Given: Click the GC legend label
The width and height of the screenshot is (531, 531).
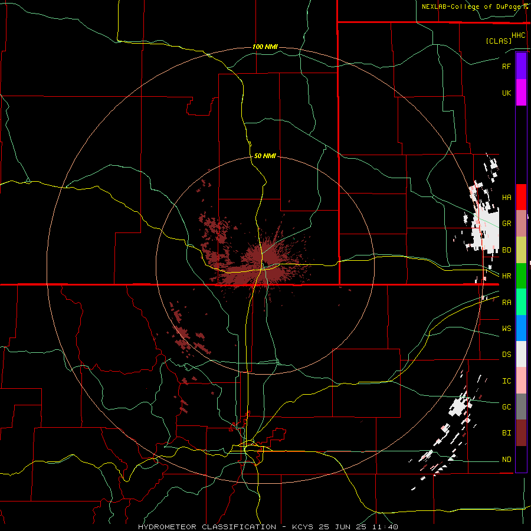Looking at the screenshot, I should [506, 407].
